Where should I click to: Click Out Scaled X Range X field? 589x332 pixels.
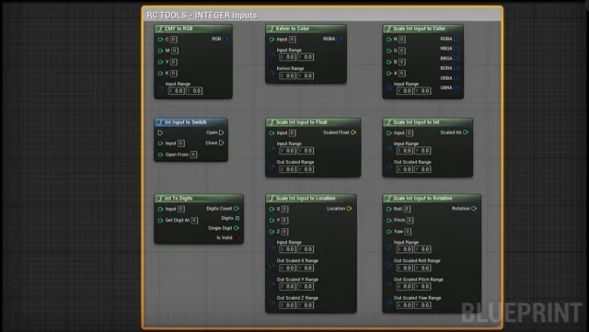287,269
